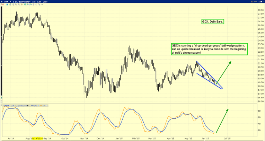
Task: Click the red icon at toolbar's left end
Action: [x=3, y=4]
